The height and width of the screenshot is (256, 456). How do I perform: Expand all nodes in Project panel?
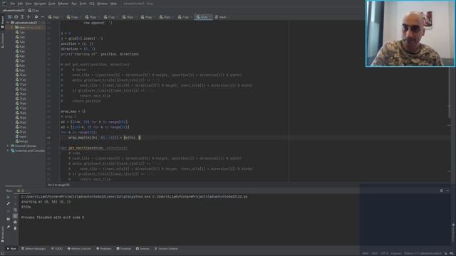click(x=22, y=17)
